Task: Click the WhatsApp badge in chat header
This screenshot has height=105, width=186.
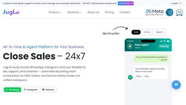Action: click(164, 46)
